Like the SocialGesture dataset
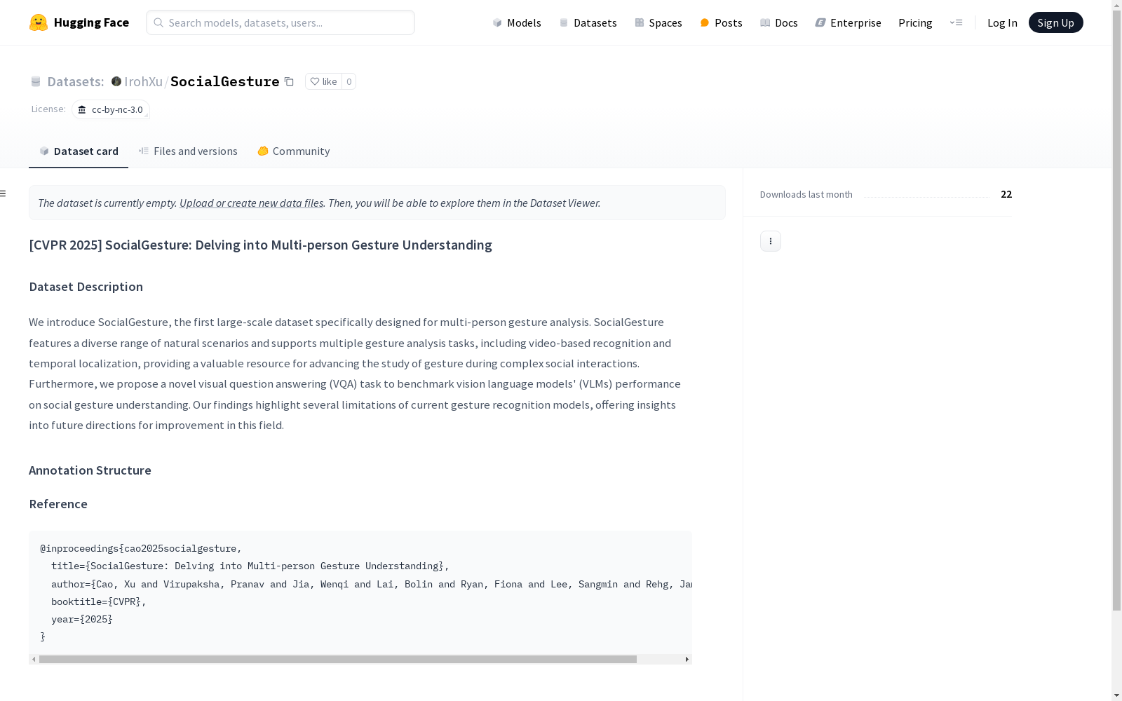This screenshot has height=701, width=1122. pyautogui.click(x=323, y=81)
